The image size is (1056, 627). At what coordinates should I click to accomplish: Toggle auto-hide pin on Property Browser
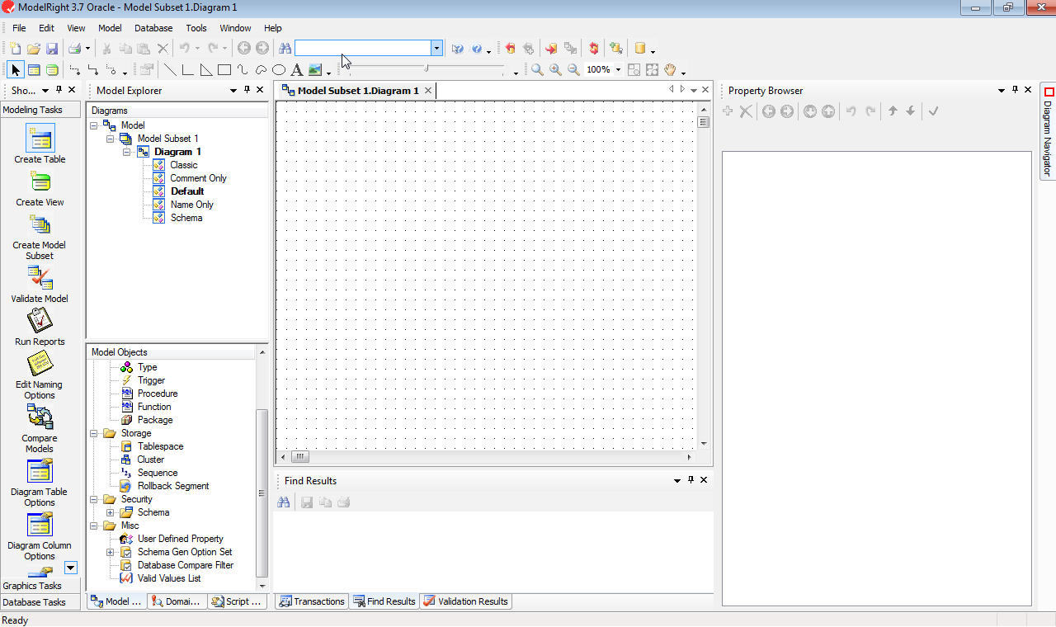pos(1015,90)
